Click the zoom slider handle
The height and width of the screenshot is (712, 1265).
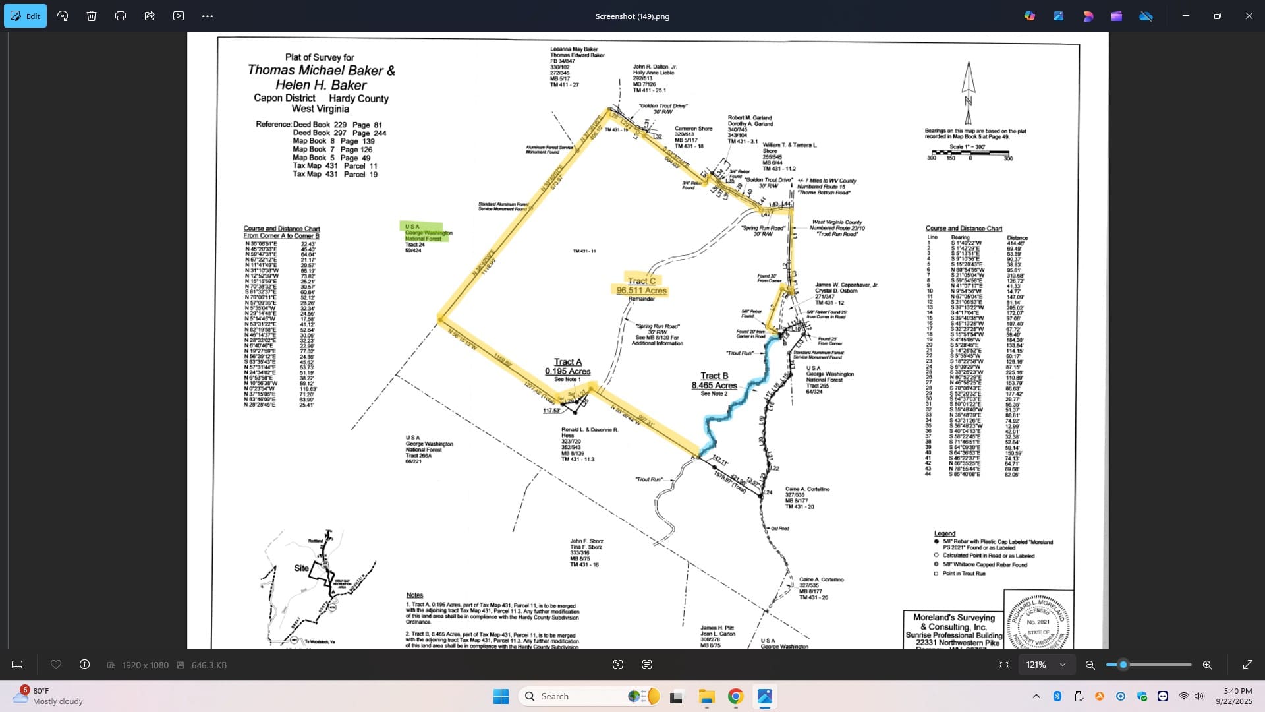pos(1123,665)
